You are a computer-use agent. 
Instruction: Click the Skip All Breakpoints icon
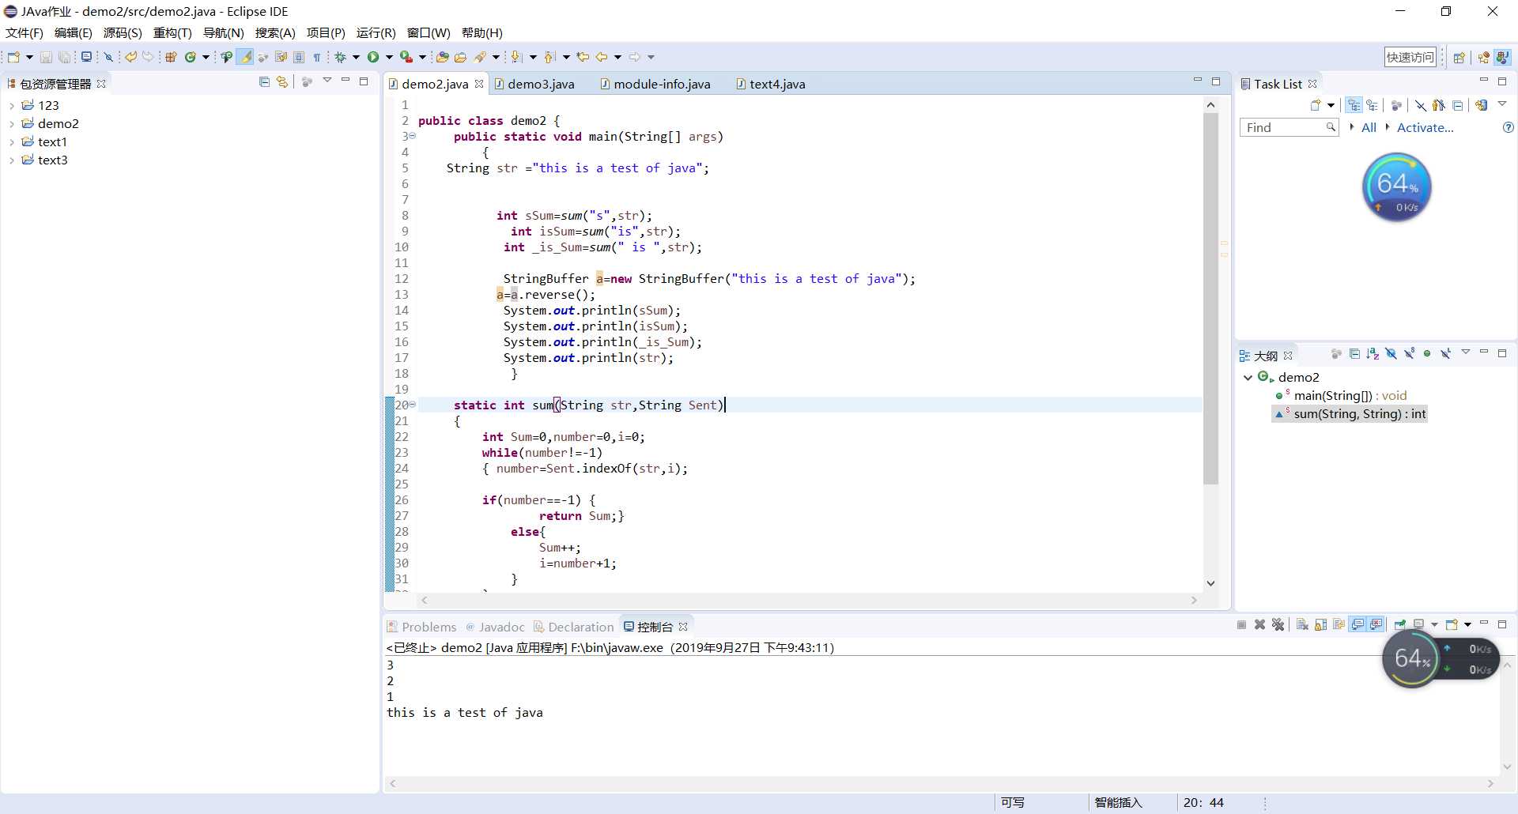(x=109, y=57)
